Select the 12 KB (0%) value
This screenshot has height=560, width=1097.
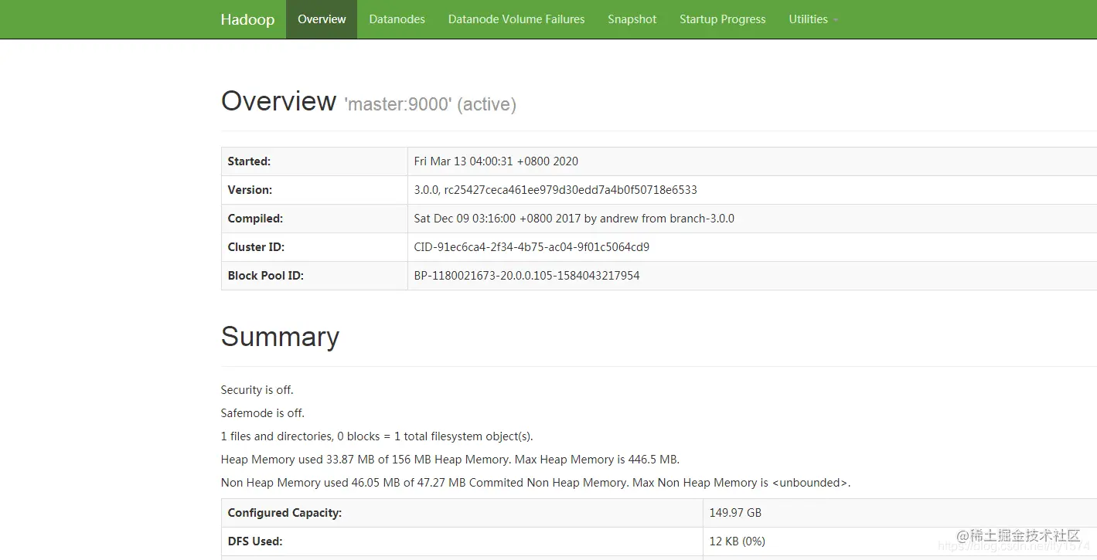[738, 541]
